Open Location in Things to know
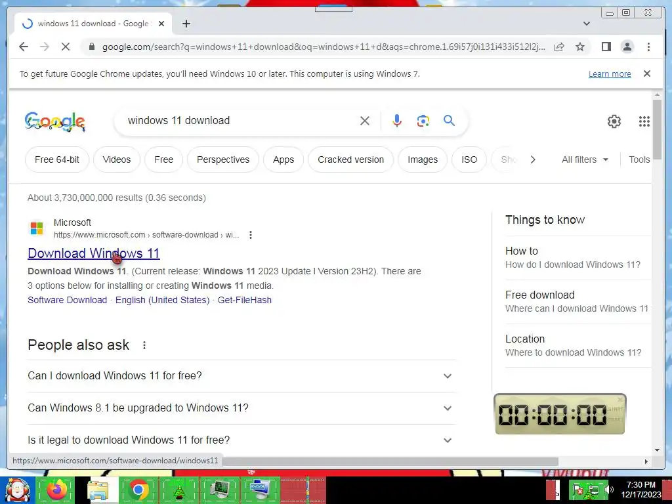The image size is (672, 504). 577,346
